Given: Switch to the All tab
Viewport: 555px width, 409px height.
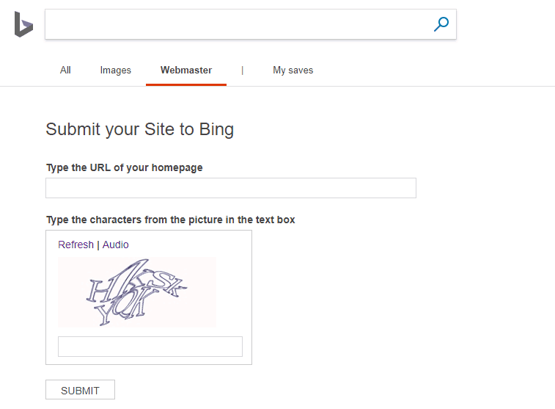Looking at the screenshot, I should click(x=65, y=70).
